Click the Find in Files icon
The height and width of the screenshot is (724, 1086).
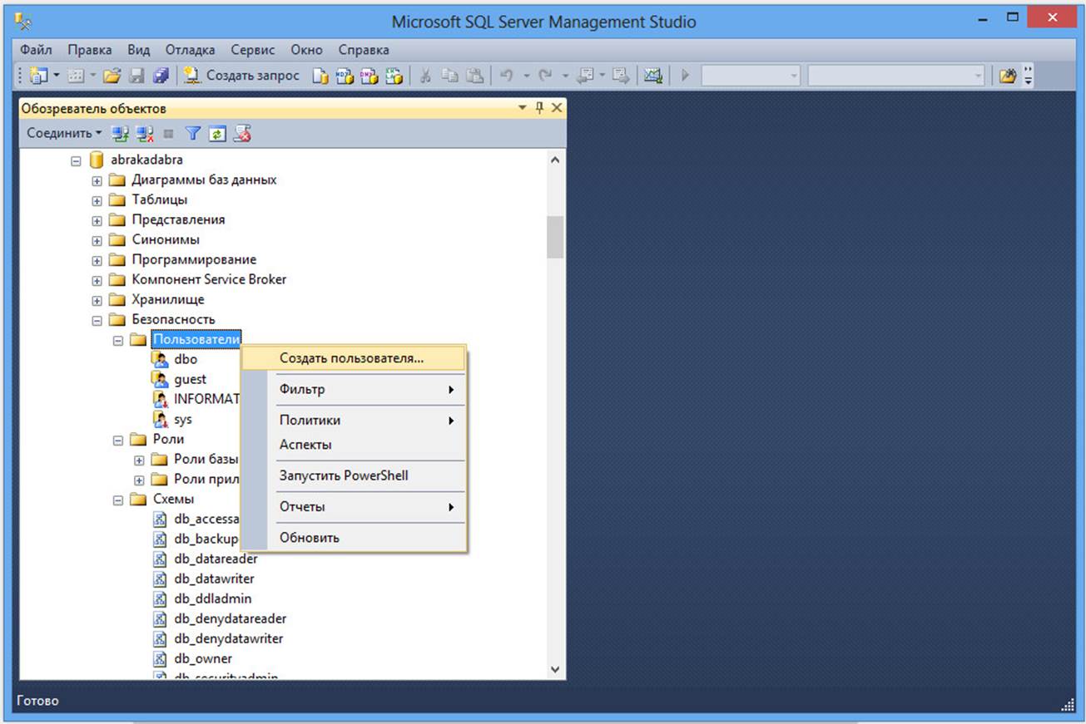pyautogui.click(x=1008, y=76)
